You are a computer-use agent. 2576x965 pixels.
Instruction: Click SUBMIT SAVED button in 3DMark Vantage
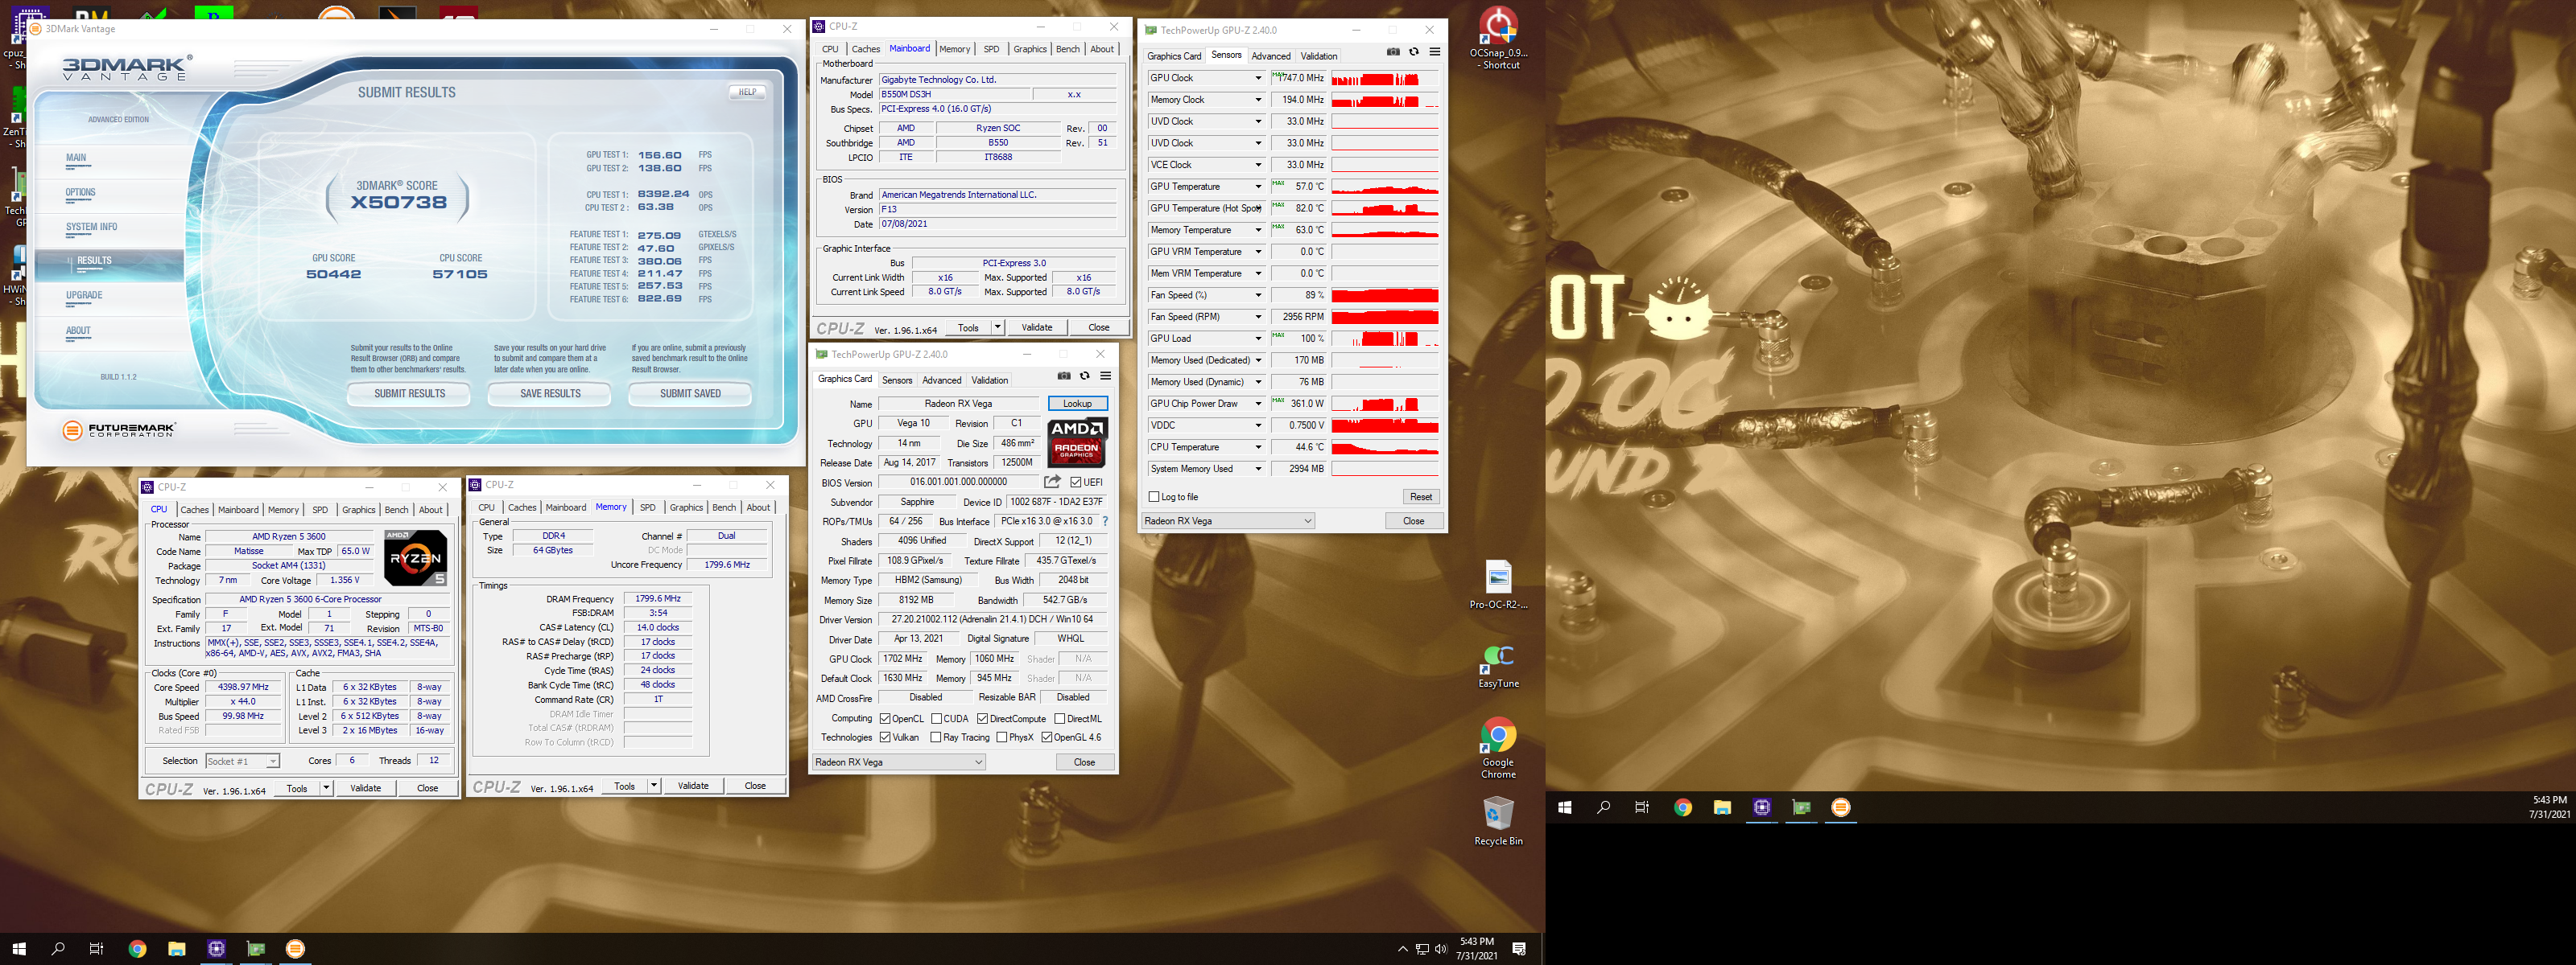(x=690, y=393)
